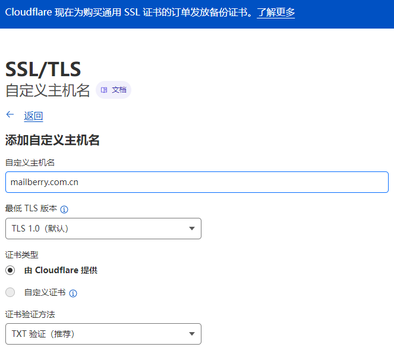This screenshot has width=394, height=347.
Task: Show info tooltip for 最低 TLS 版本
Action: coord(64,209)
